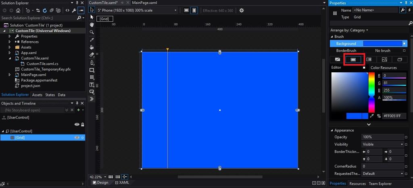Switch designer to landscape orientation
The width and height of the screenshot is (413, 188).
point(186,10)
